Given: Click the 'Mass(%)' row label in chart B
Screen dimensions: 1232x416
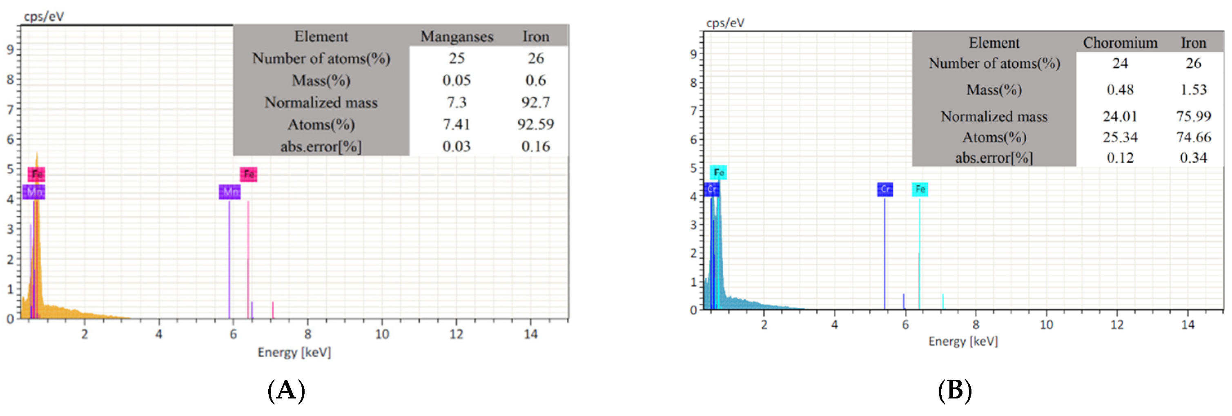Looking at the screenshot, I should [x=994, y=90].
